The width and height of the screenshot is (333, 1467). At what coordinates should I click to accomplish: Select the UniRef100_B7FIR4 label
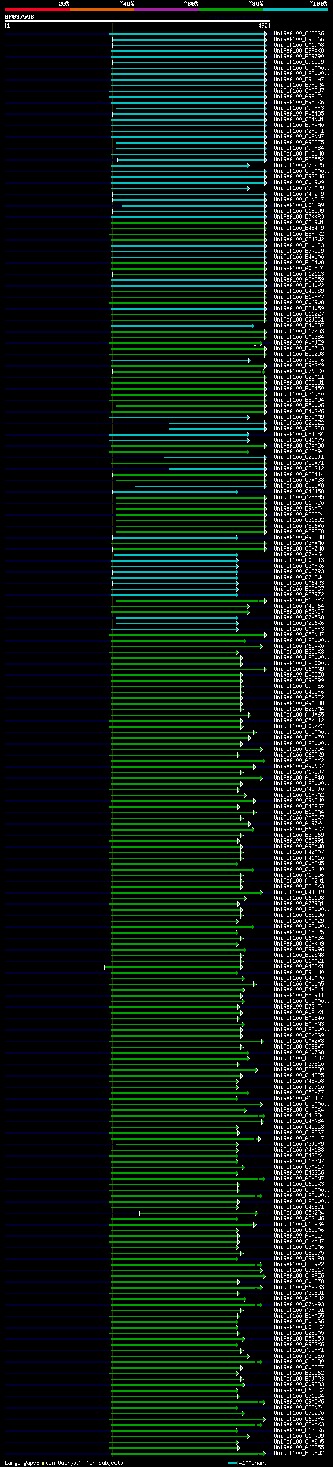click(298, 85)
